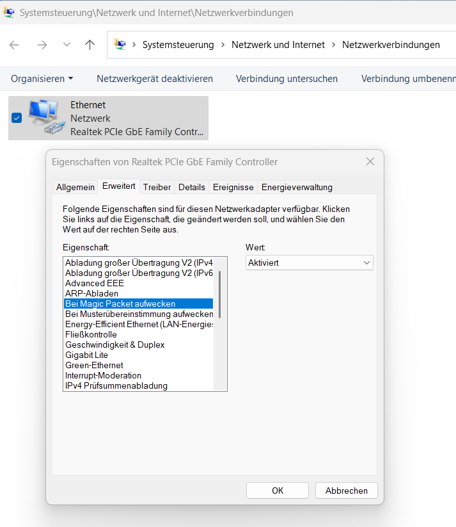Click Verbindung untersuchen
Image resolution: width=456 pixels, height=527 pixels.
coord(287,79)
